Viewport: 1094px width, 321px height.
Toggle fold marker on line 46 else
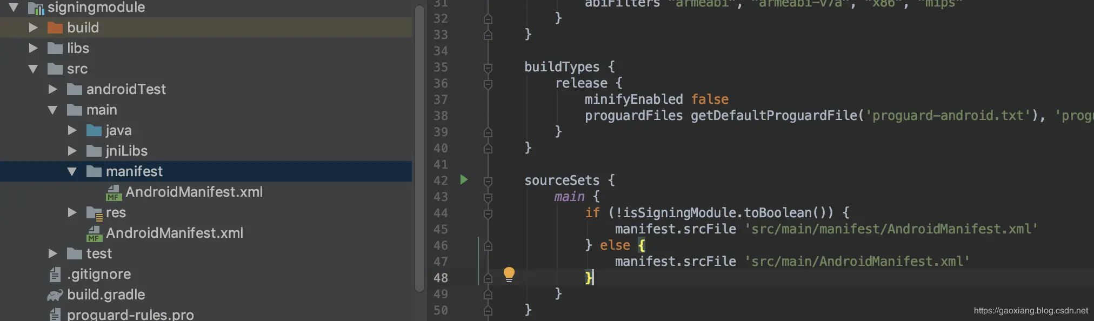tap(488, 246)
